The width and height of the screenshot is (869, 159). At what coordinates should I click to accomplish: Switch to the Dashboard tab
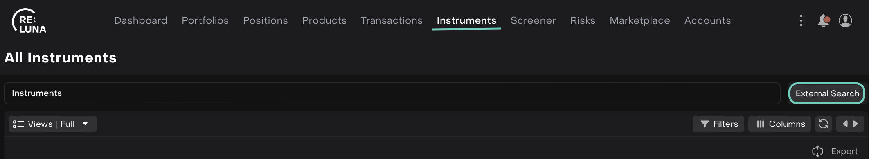[141, 20]
